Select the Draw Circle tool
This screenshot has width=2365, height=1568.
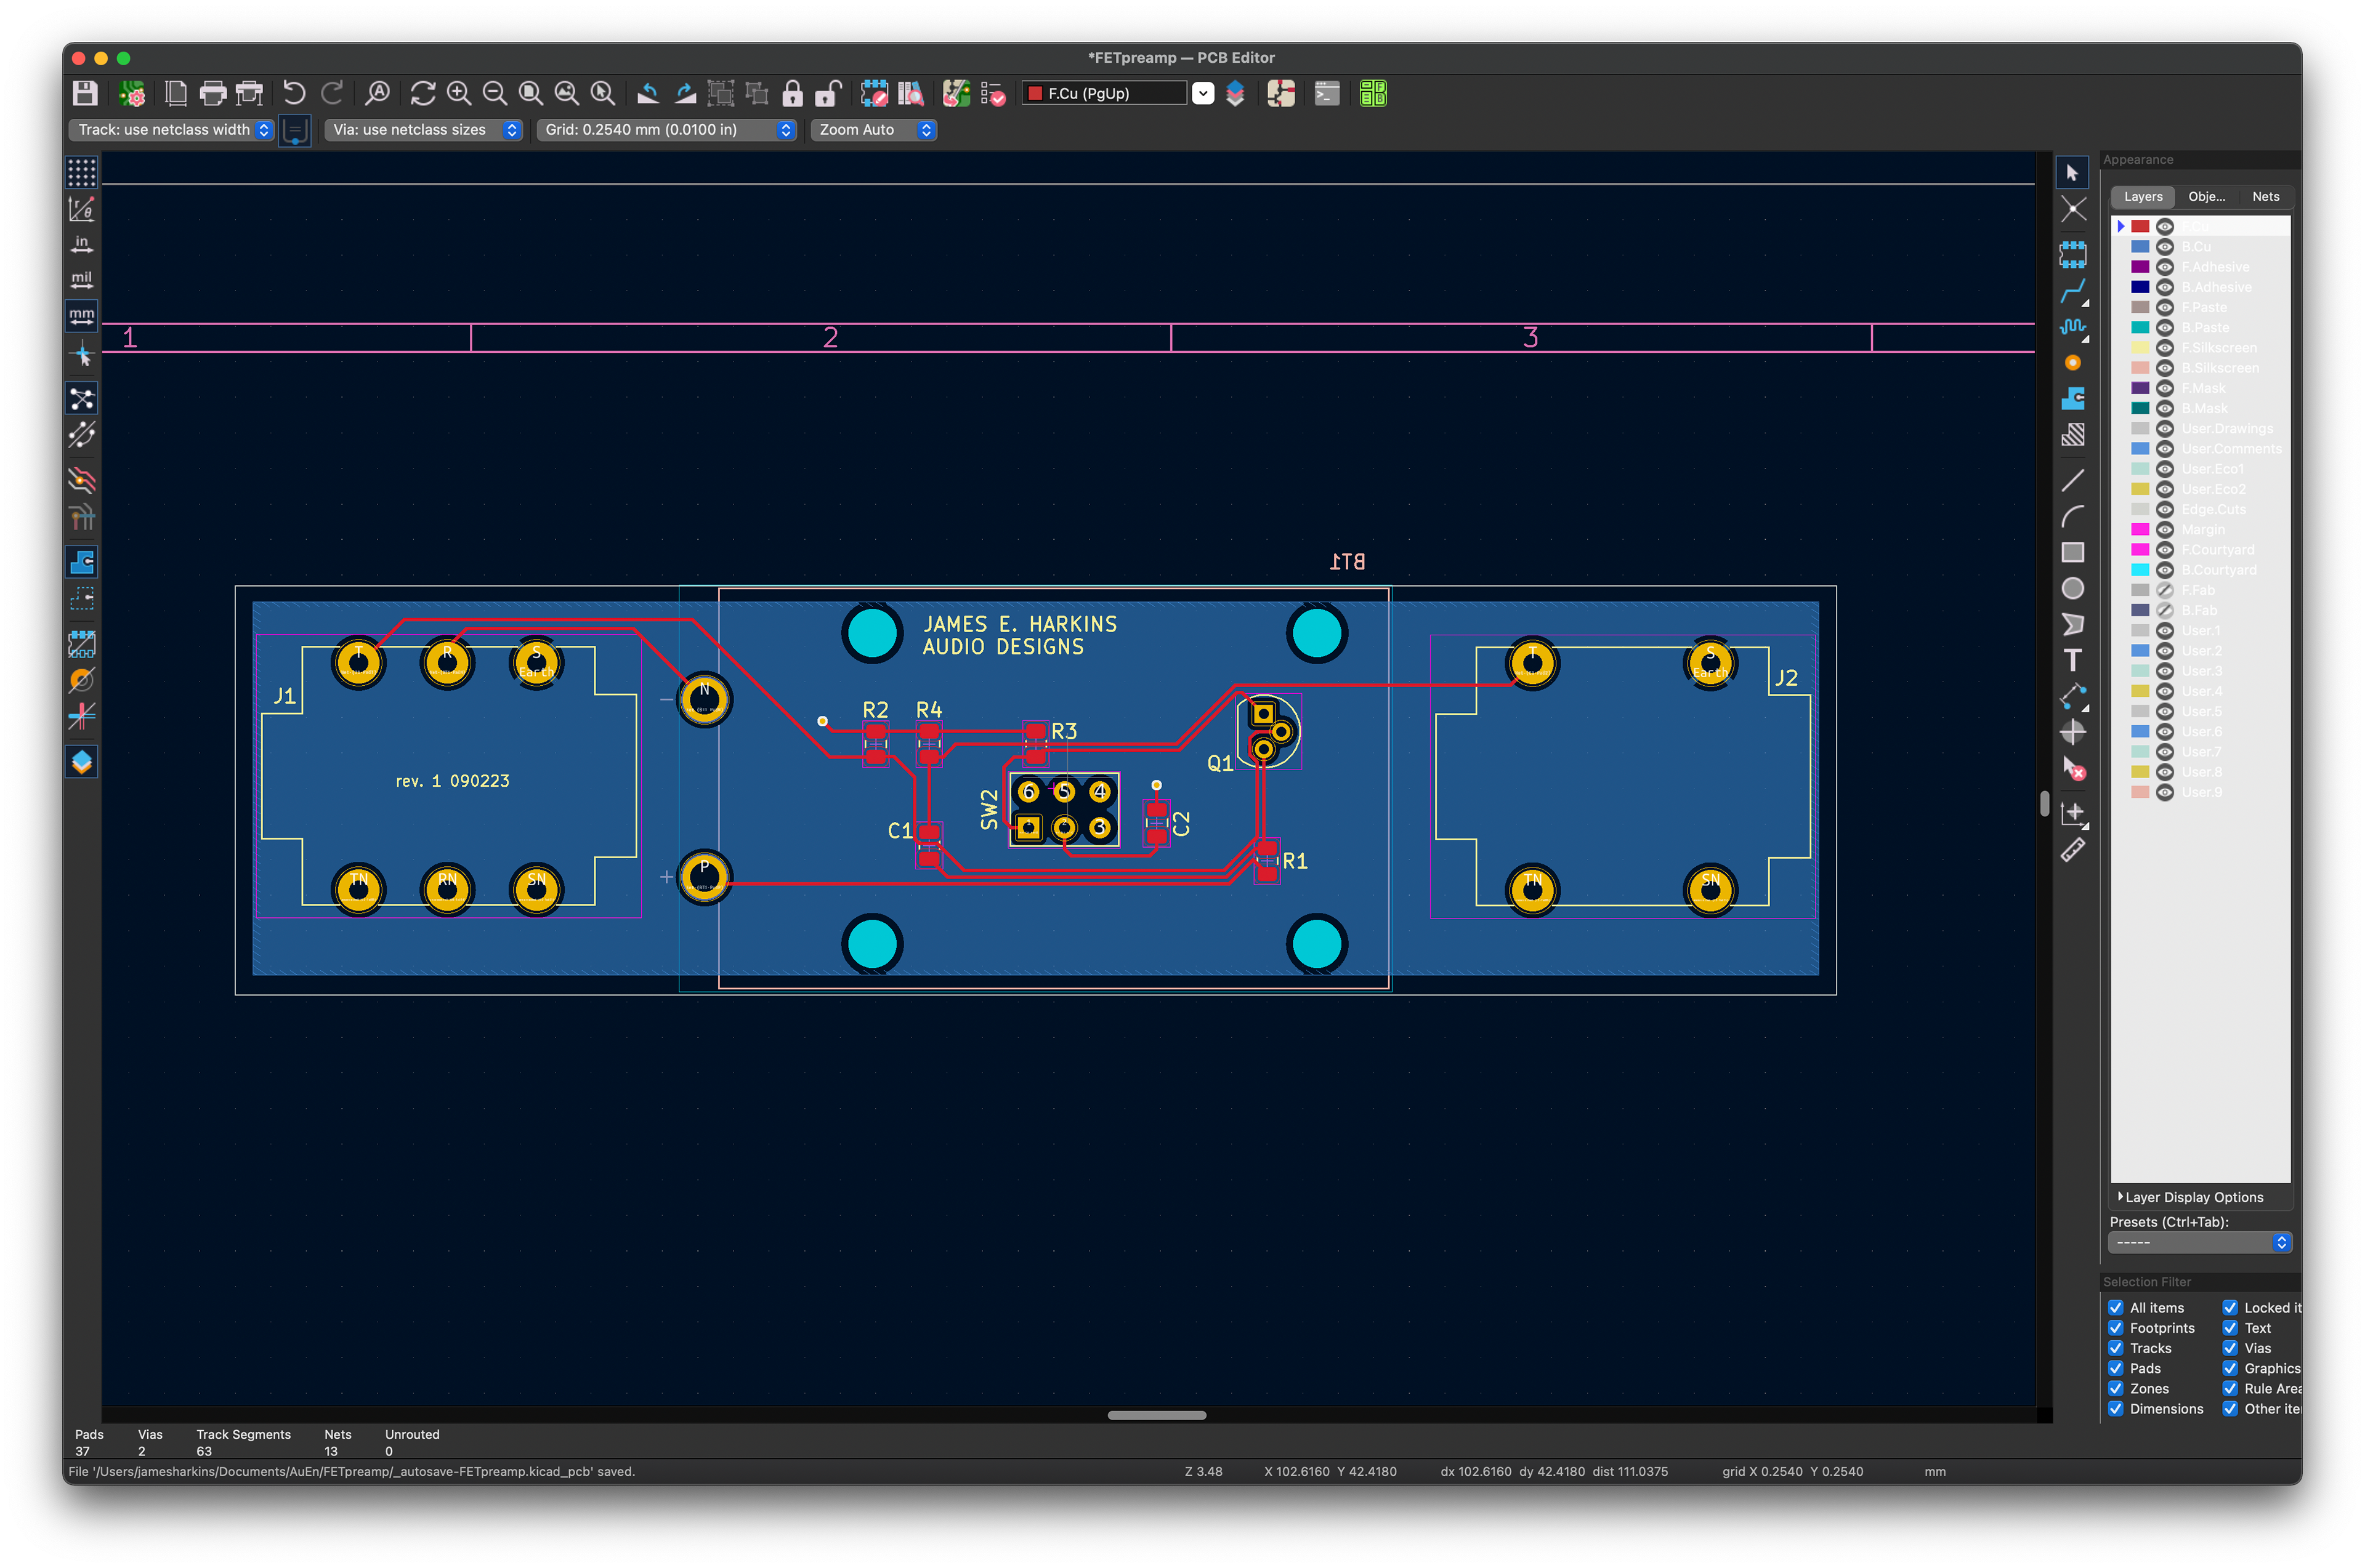coord(2072,588)
